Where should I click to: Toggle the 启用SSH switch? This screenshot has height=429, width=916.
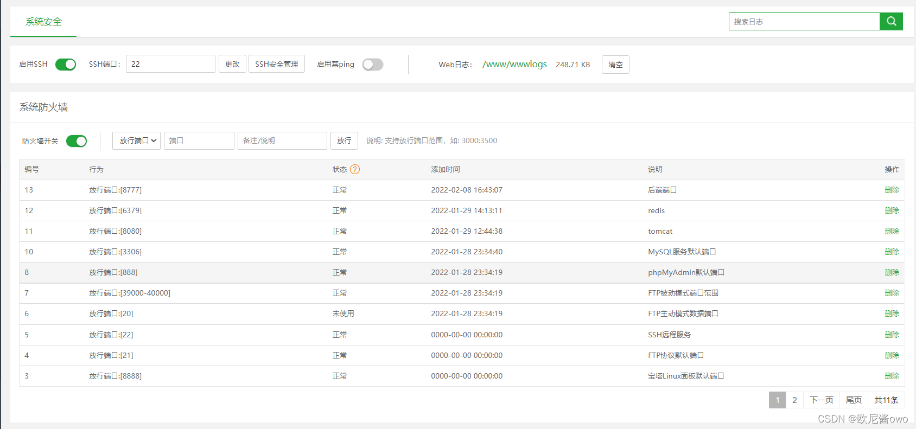click(x=66, y=65)
